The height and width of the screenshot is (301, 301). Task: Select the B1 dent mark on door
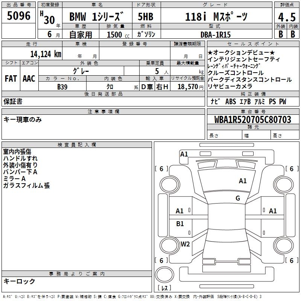click(180, 223)
